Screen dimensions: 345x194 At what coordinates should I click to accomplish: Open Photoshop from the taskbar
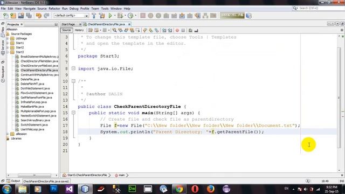click(x=54, y=189)
